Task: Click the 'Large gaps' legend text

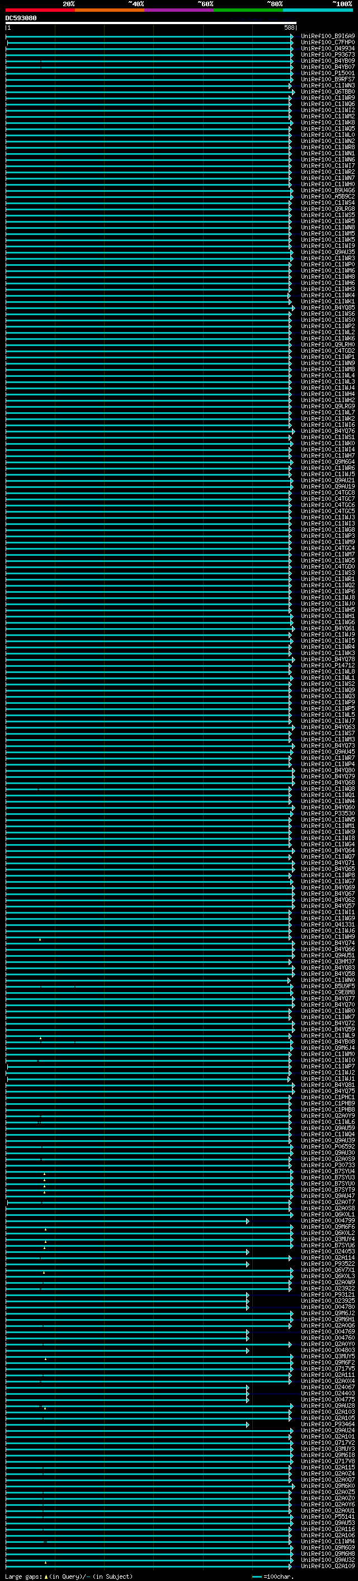Action: (23, 1576)
